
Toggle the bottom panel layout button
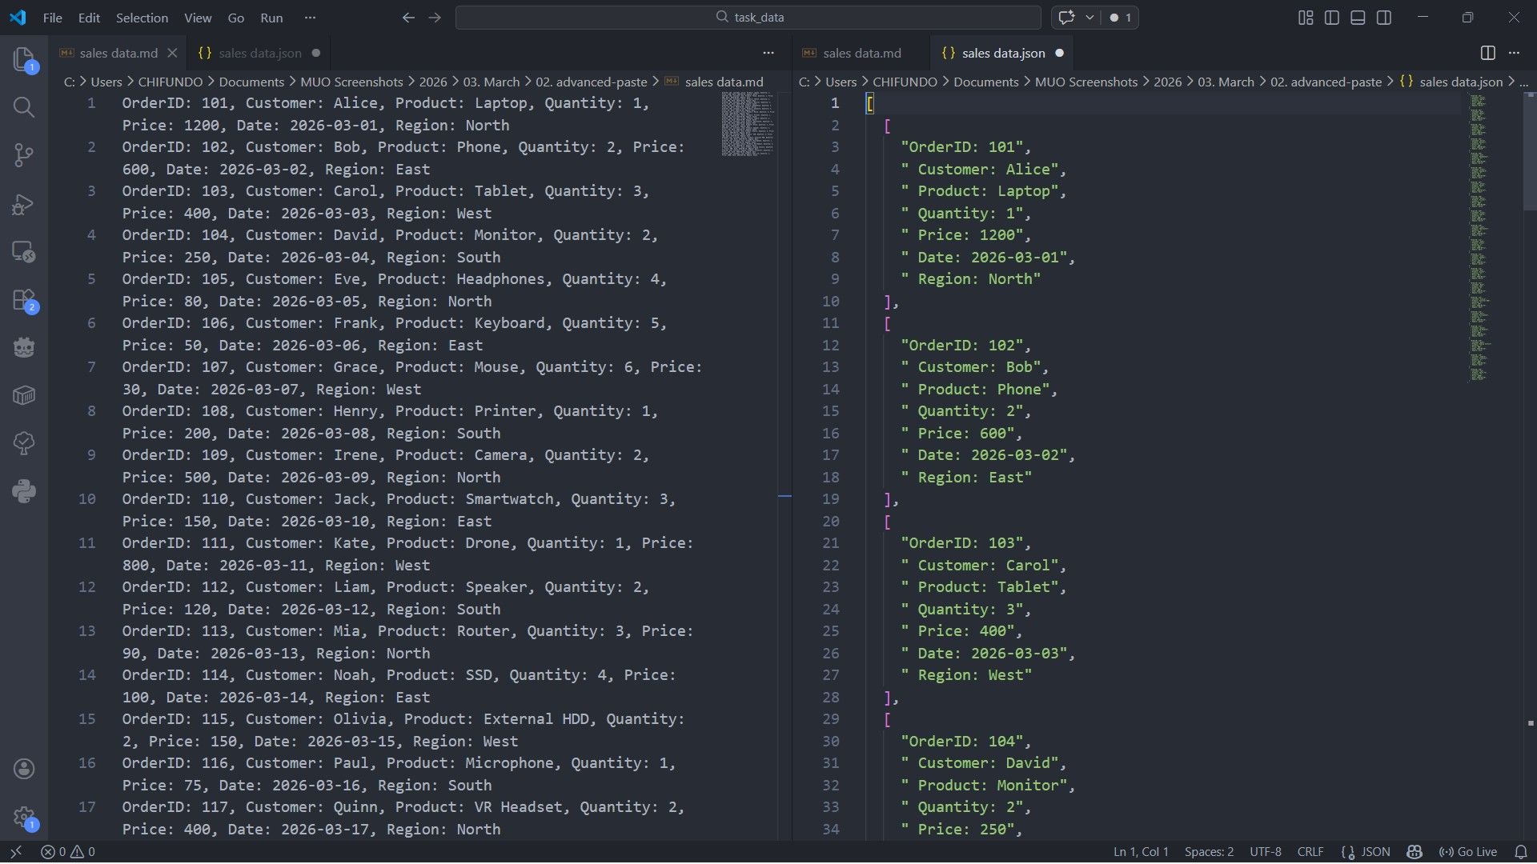click(x=1358, y=18)
